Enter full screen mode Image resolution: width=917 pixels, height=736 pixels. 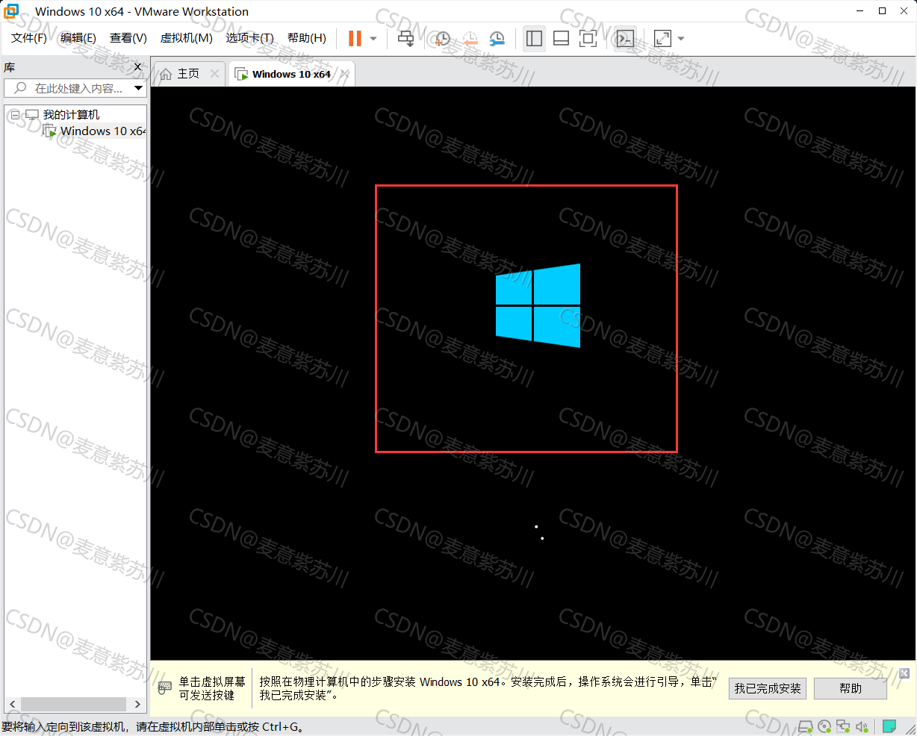point(588,38)
